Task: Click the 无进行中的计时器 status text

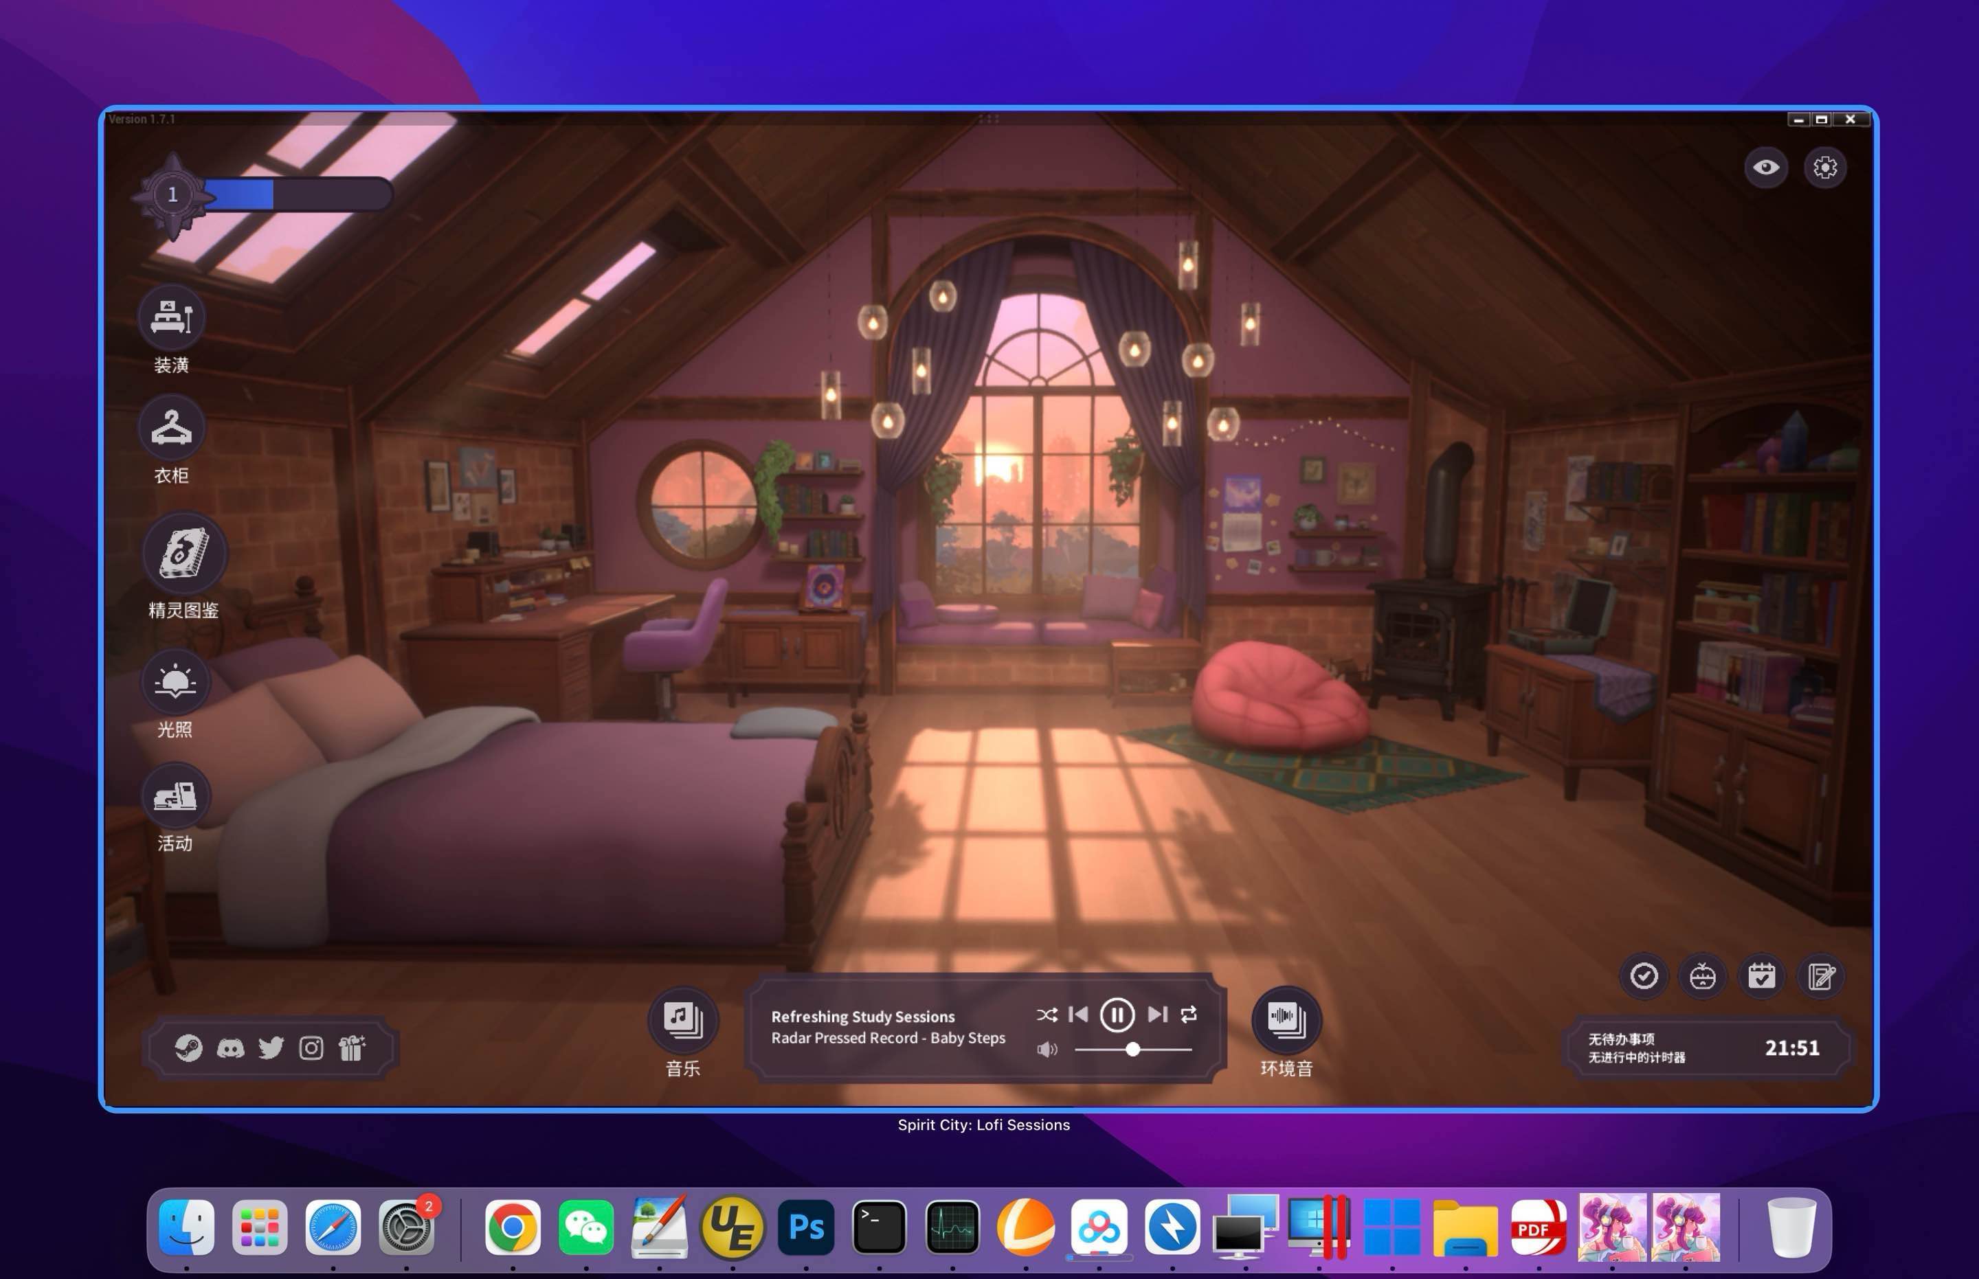Action: 1637,1058
